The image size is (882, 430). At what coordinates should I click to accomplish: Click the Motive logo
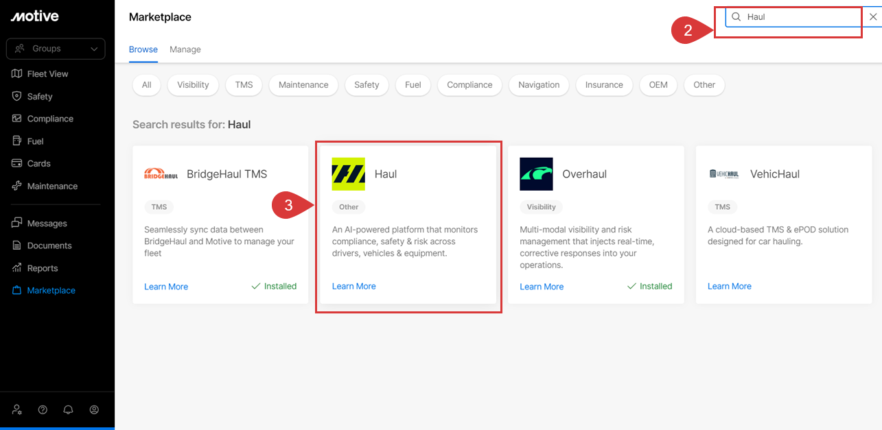point(34,16)
